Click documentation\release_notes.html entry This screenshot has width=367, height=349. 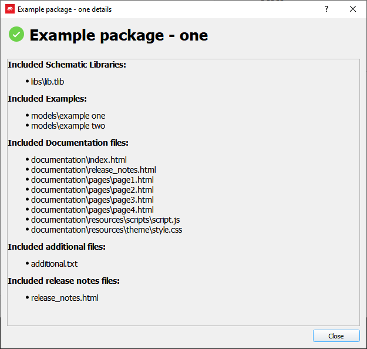(93, 170)
